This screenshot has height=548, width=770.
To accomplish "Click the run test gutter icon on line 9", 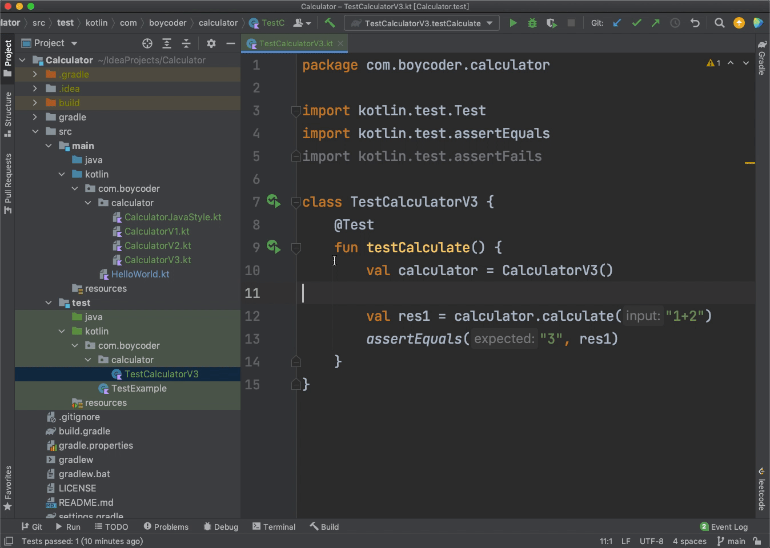I will coord(273,247).
